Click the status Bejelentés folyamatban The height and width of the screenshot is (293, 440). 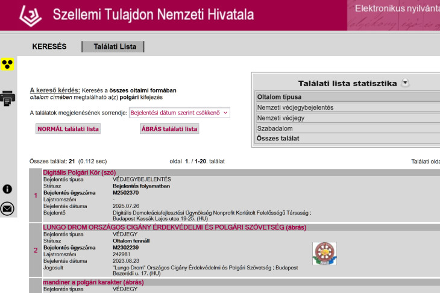pos(142,186)
